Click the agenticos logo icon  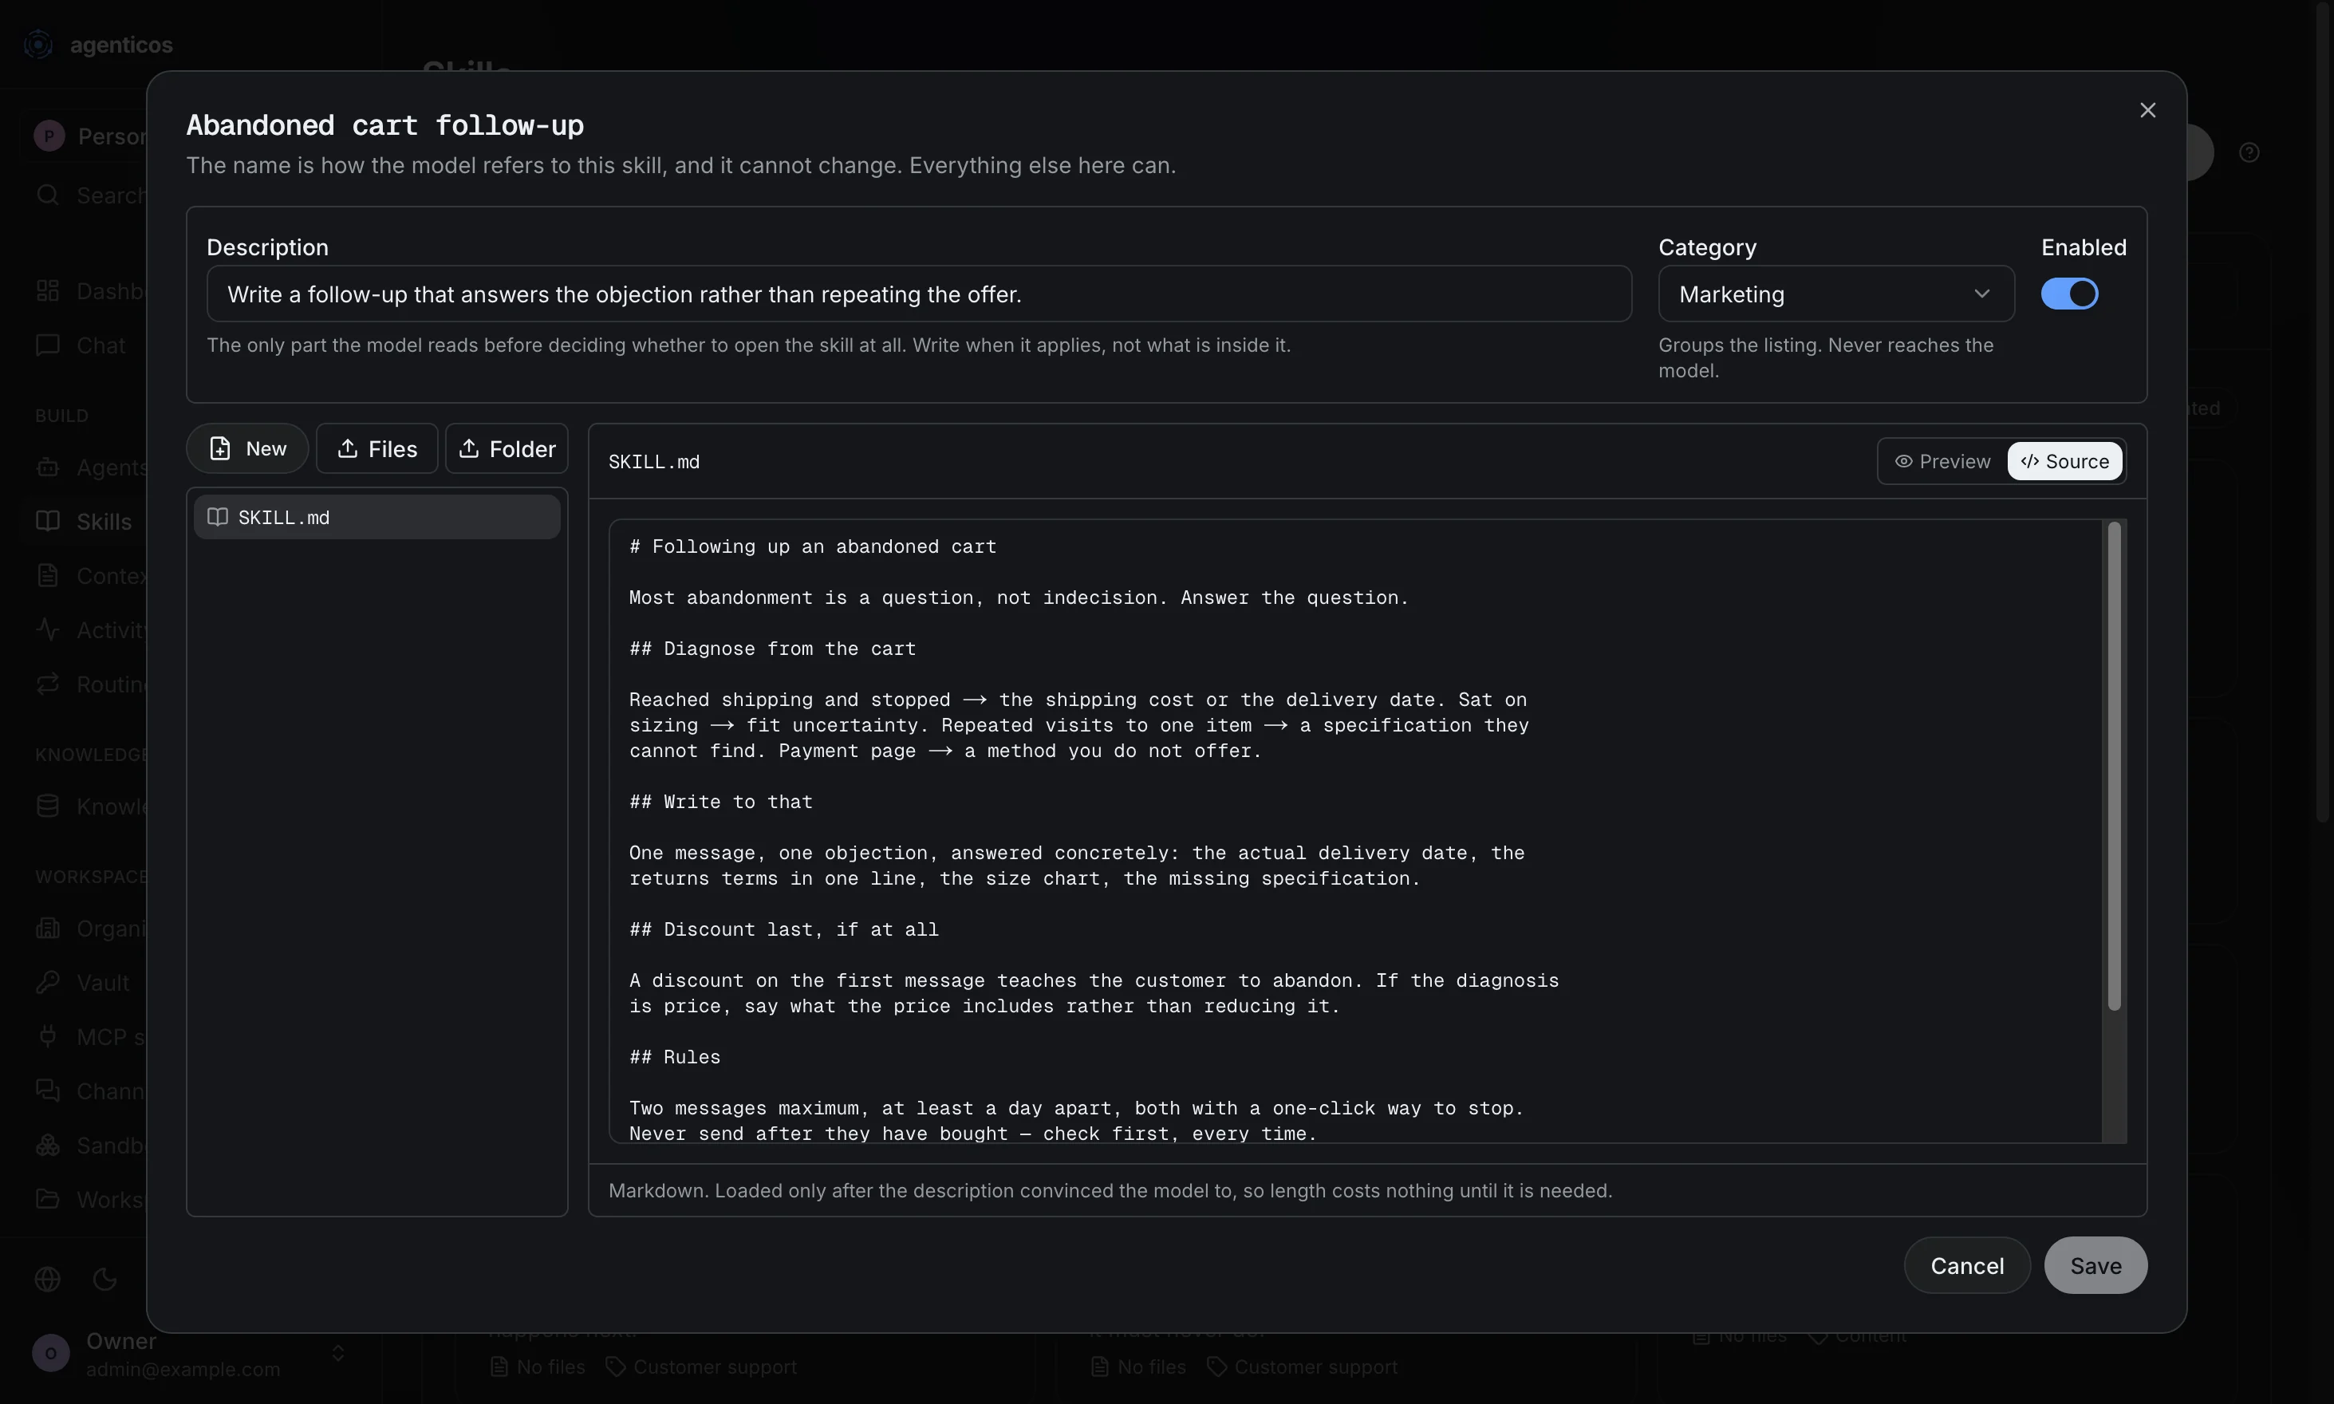click(x=37, y=44)
